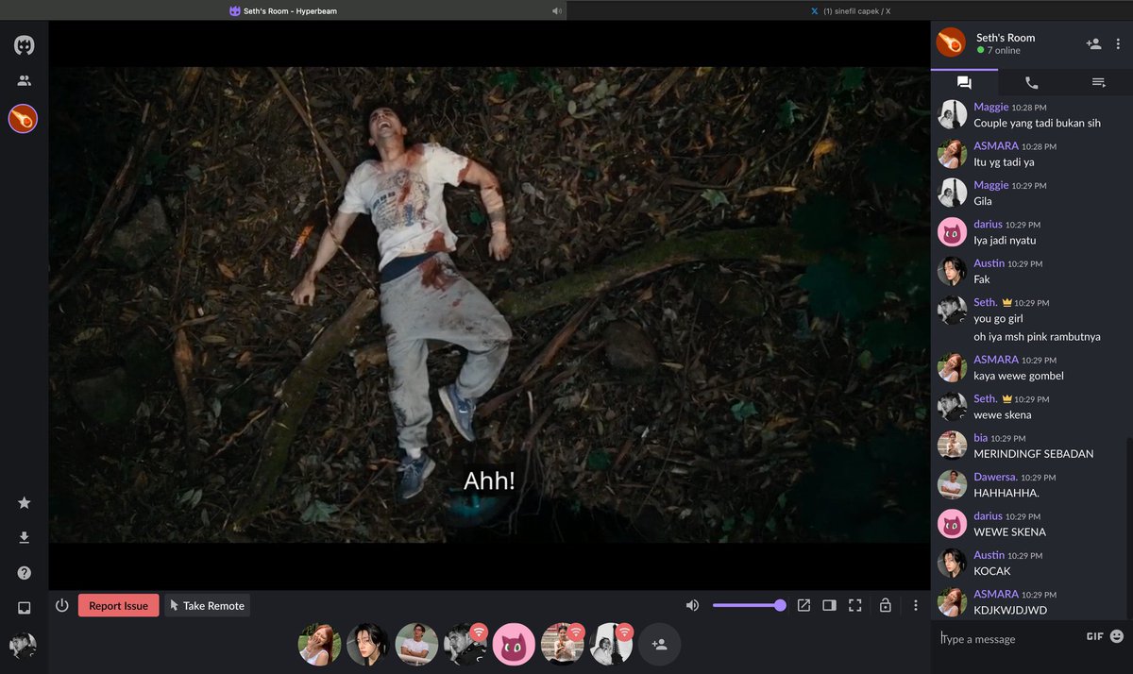Click the invite user icon in room header
This screenshot has height=674, width=1133.
pos(1093,43)
